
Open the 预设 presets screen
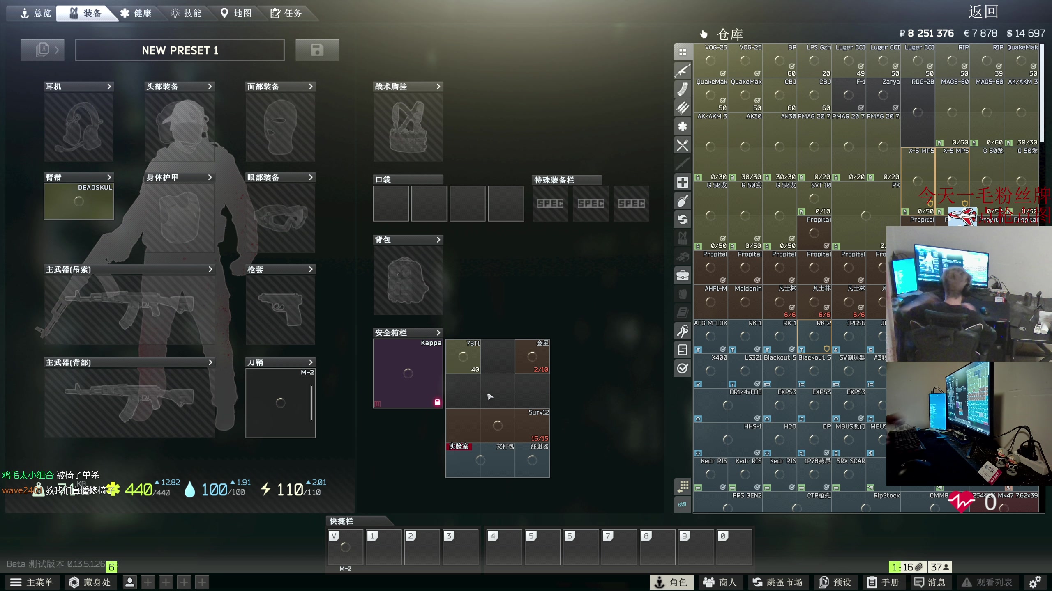835,582
